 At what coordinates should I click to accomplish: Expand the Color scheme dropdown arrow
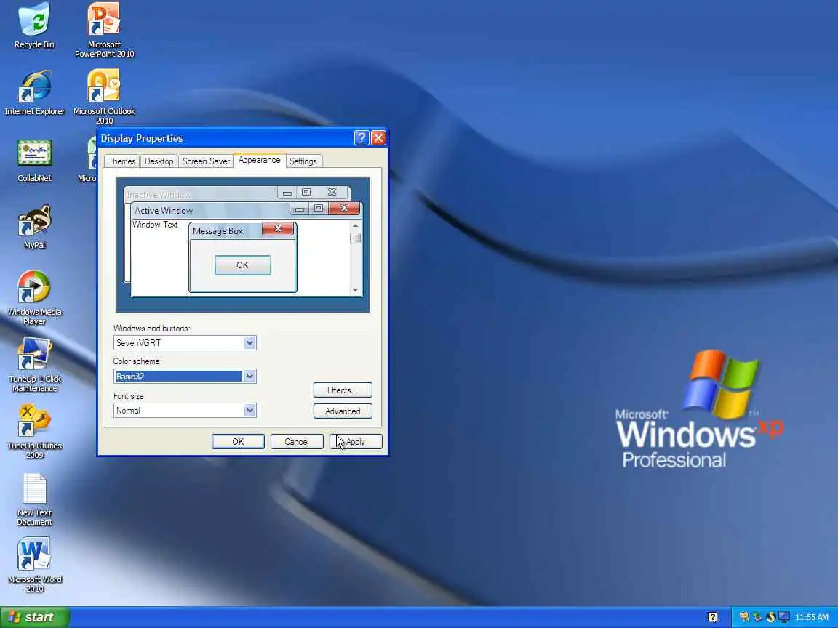point(250,377)
